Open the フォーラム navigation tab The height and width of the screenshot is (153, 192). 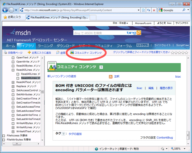coord(124,46)
